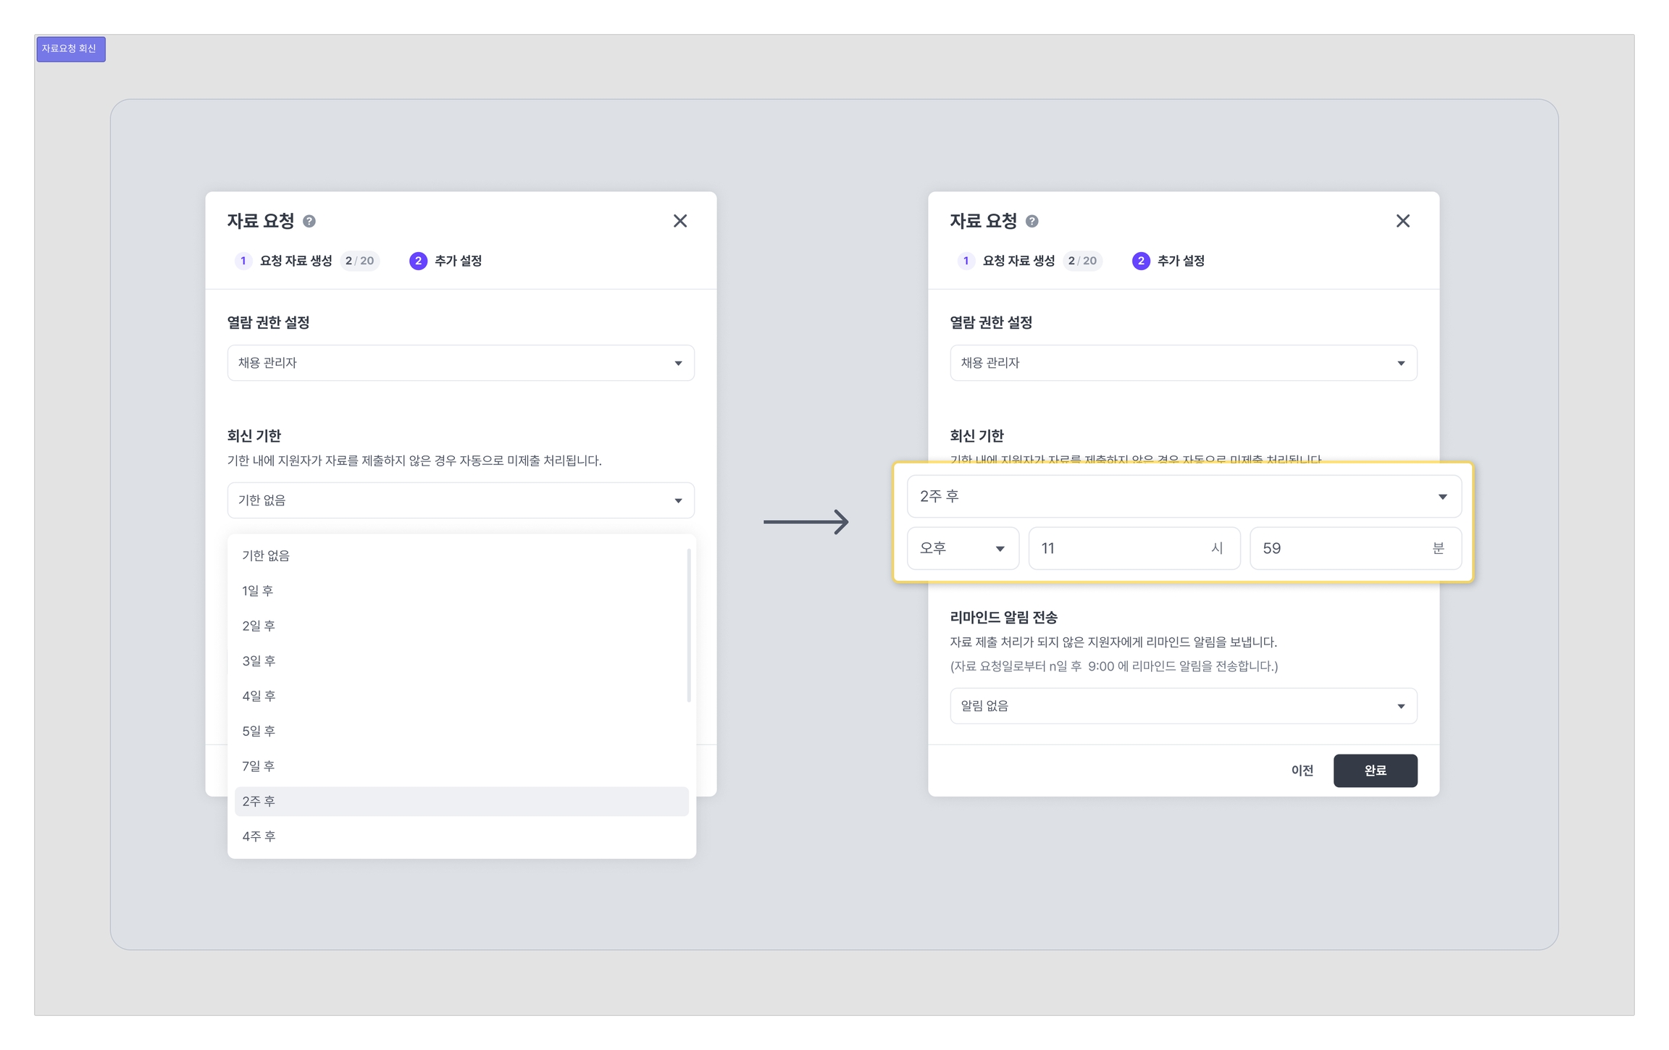Open 알림 없음 reminder dropdown

1183,706
